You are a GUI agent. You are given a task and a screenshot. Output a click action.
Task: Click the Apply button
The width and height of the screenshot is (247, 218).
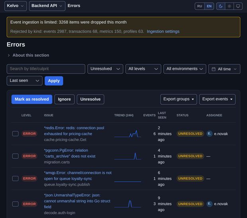coord(54,81)
